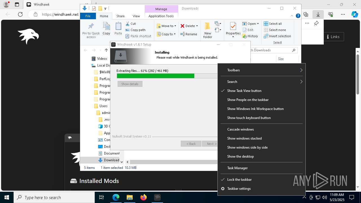Select Show the desktop entry

coord(261,156)
